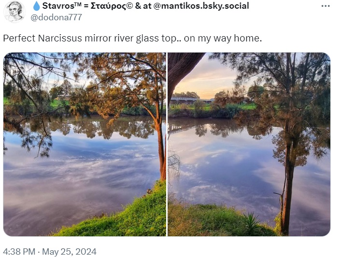340x258 pixels.
Task: Visit the @dodona777 handle link
Action: pyautogui.click(x=57, y=18)
